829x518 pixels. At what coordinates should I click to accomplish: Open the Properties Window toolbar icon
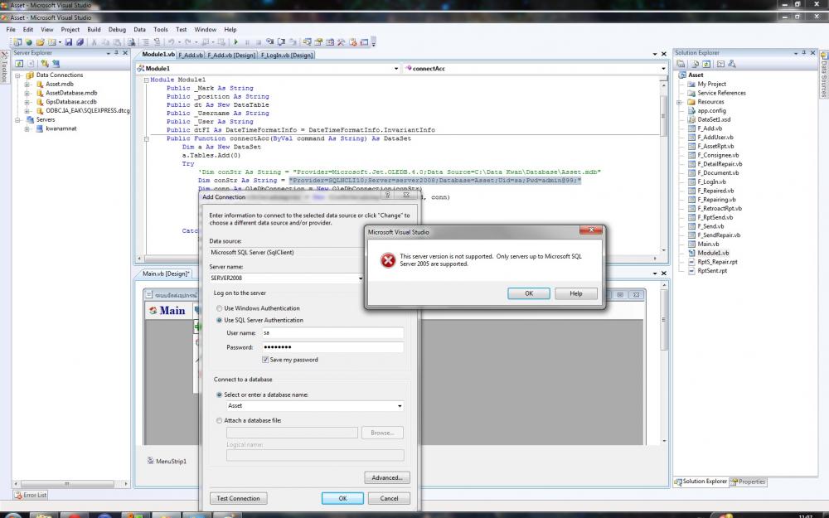click(x=318, y=42)
